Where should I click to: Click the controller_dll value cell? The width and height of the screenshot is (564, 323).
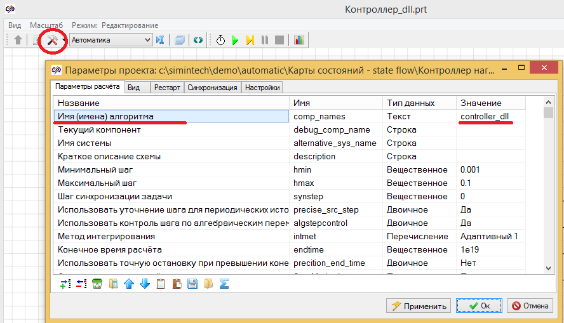pos(491,116)
